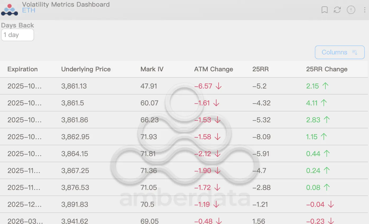Sort by Mark IV column header
The image size is (369, 224).
pos(152,69)
